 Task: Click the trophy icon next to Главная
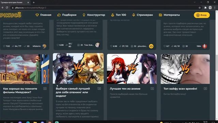(37, 15)
